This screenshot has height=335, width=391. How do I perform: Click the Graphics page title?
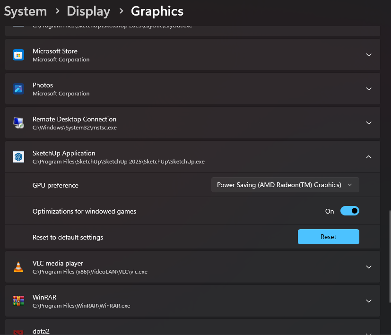pos(157,11)
